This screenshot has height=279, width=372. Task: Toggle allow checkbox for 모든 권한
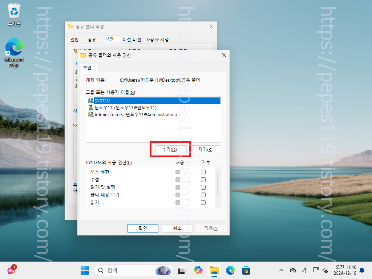coord(178,172)
